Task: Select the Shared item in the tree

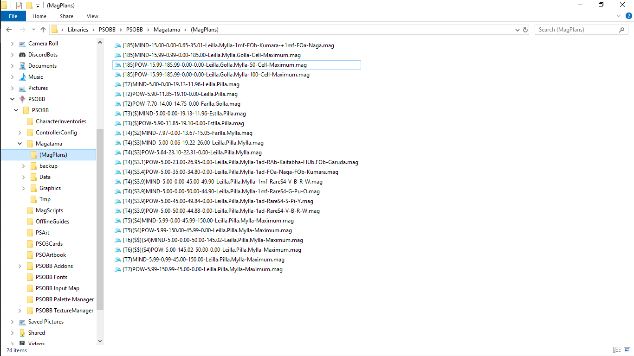Action: [x=36, y=333]
